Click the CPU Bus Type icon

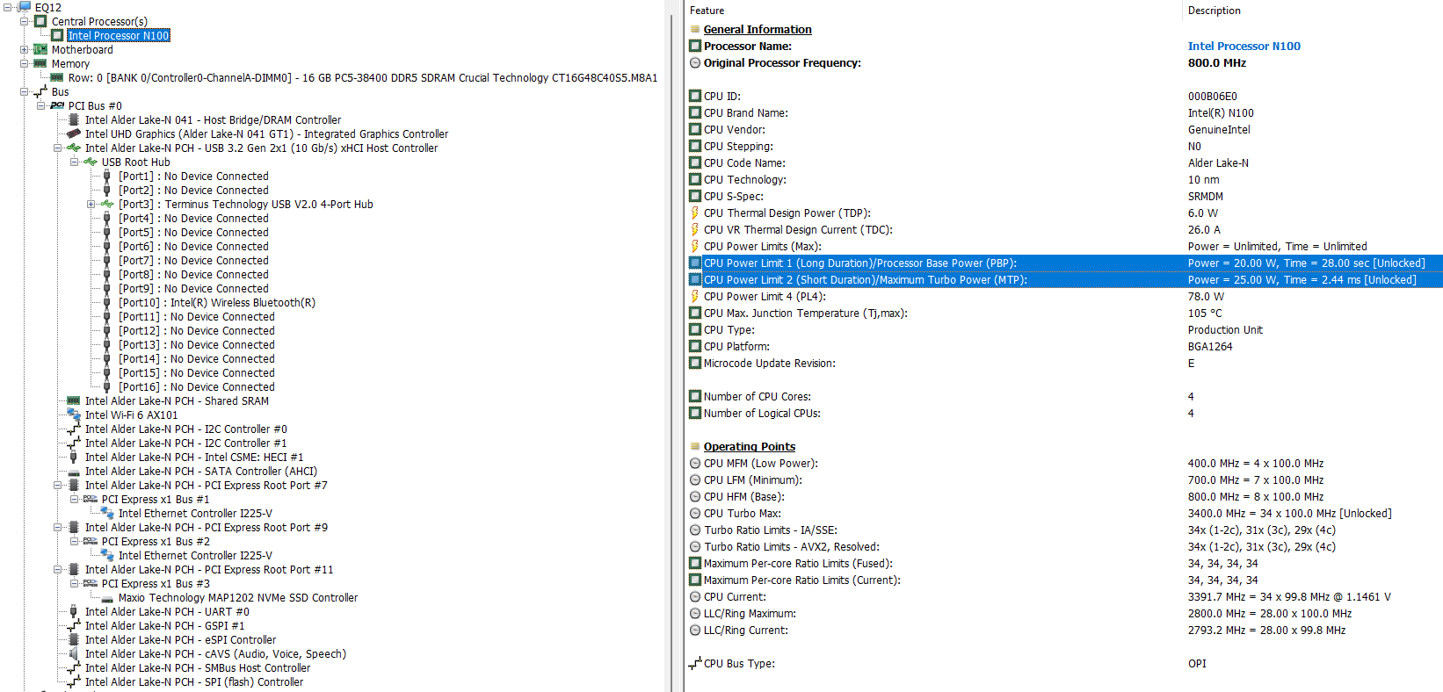(x=695, y=663)
